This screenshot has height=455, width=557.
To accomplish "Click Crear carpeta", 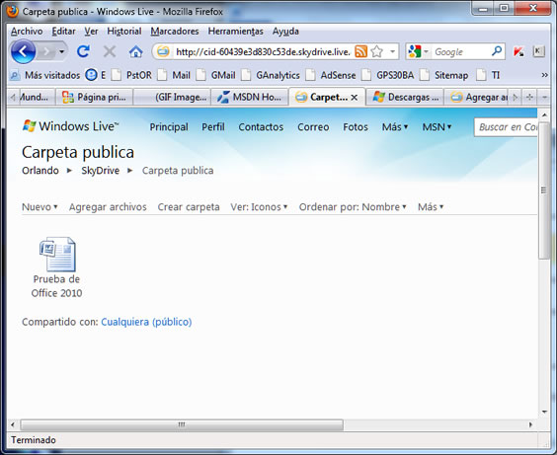I will coord(189,207).
